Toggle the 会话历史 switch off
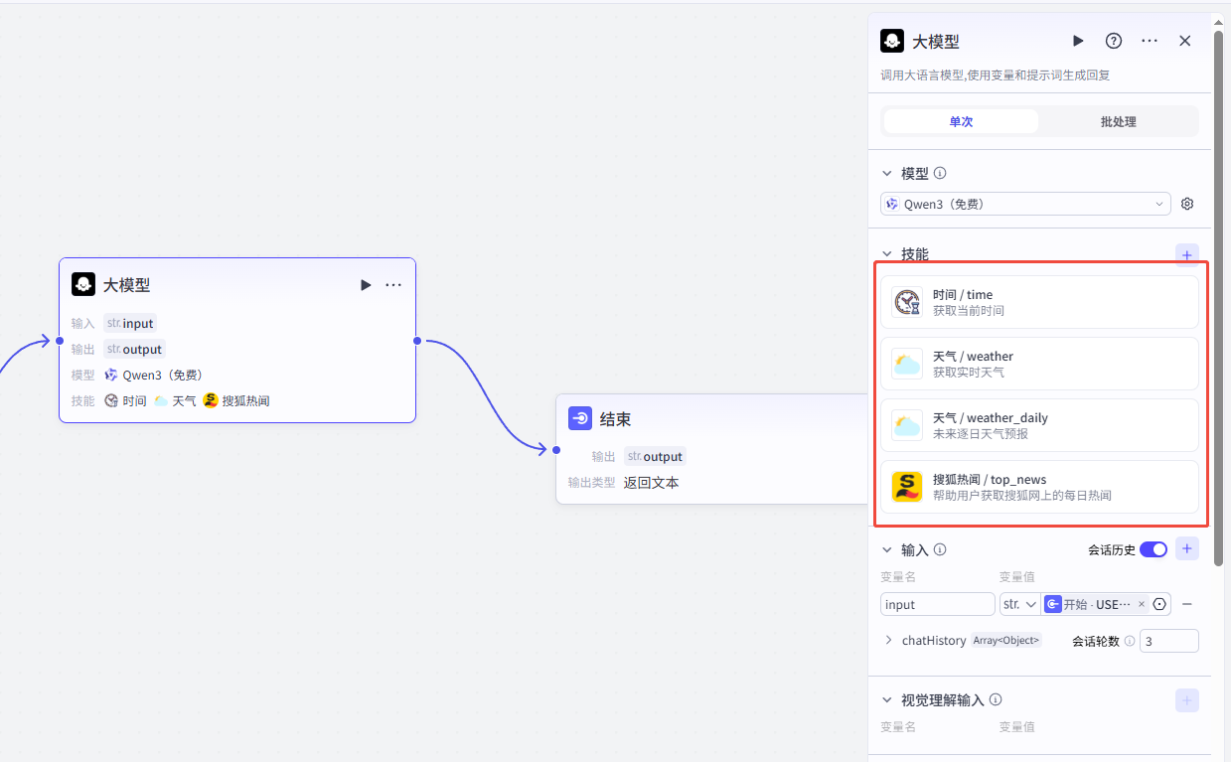 point(1153,549)
